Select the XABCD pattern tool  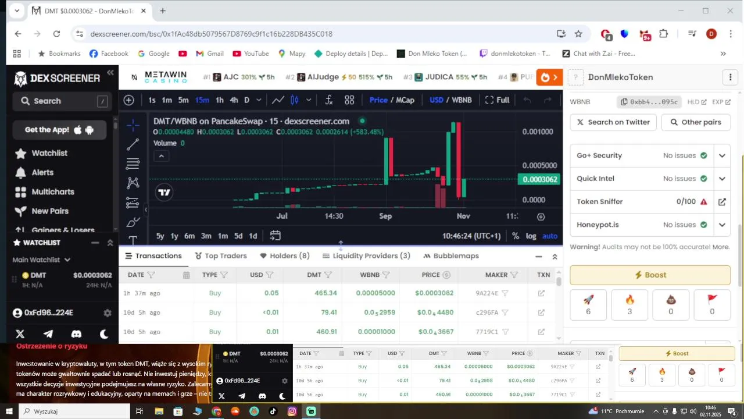click(133, 183)
